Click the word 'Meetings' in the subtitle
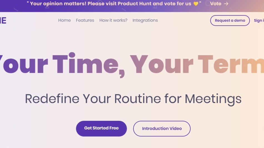The width and height of the screenshot is (264, 148). (x=213, y=99)
